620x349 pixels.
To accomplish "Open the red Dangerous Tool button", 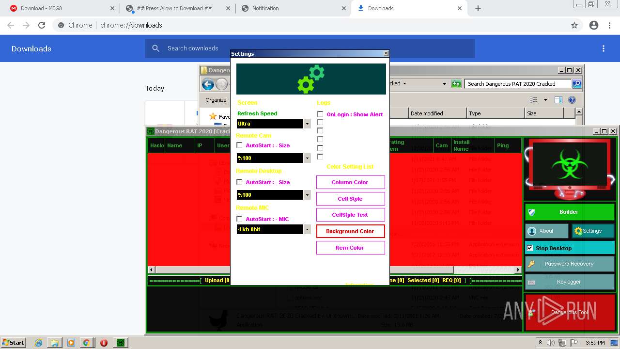I will pos(570,312).
